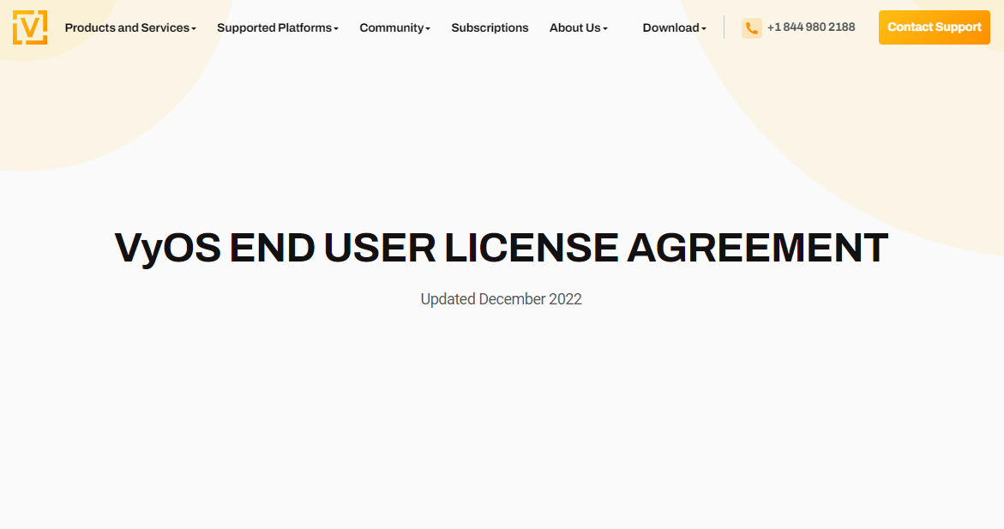The width and height of the screenshot is (1004, 529).
Task: Click the word AGREEMENT in the heading
Action: tap(757, 249)
